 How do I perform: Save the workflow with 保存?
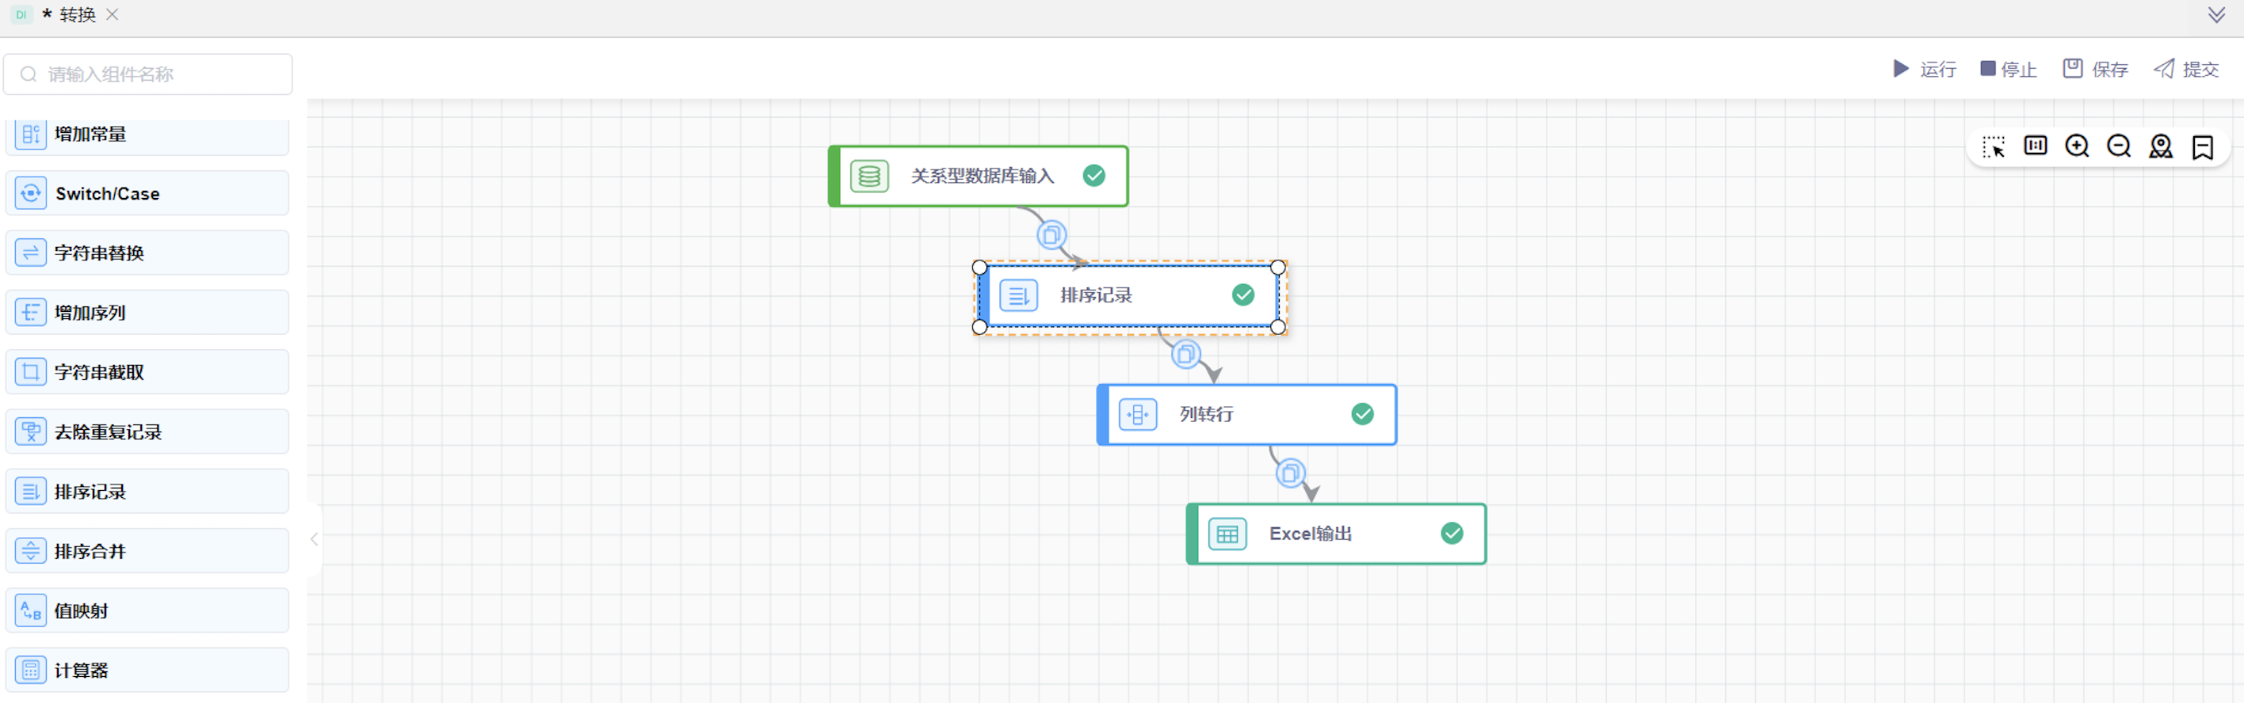2095,69
